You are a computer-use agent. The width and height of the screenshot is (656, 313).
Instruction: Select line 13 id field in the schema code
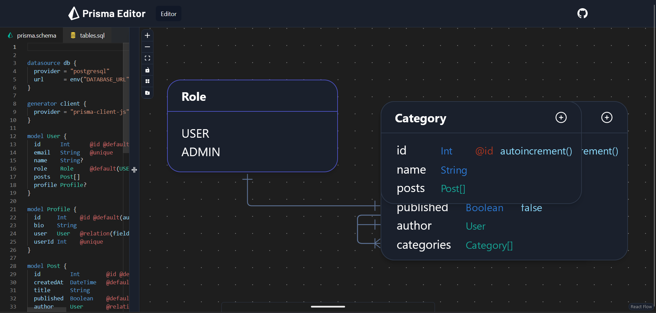(38, 144)
